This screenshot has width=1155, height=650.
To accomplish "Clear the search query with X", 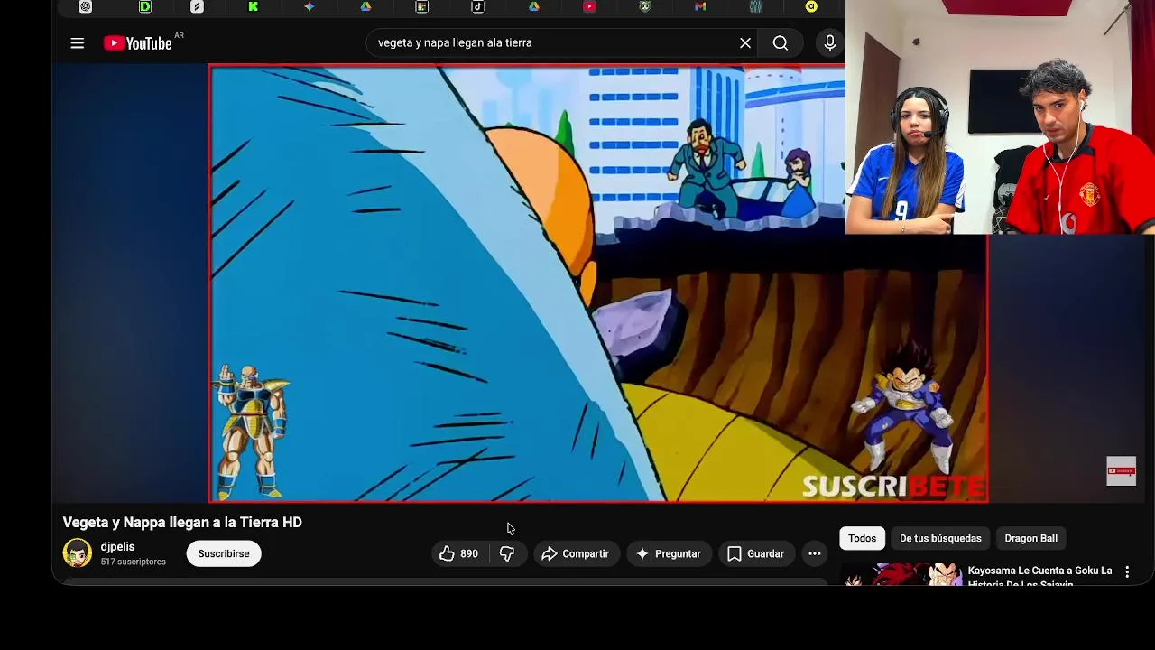I will click(745, 42).
